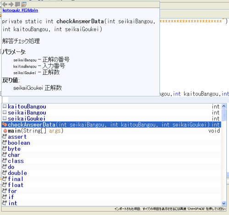Click the keyword icon beside for

pos(5,191)
